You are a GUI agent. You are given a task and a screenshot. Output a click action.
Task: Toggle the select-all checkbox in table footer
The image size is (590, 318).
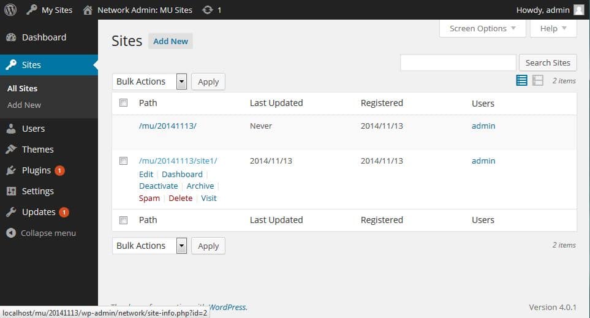pos(123,220)
